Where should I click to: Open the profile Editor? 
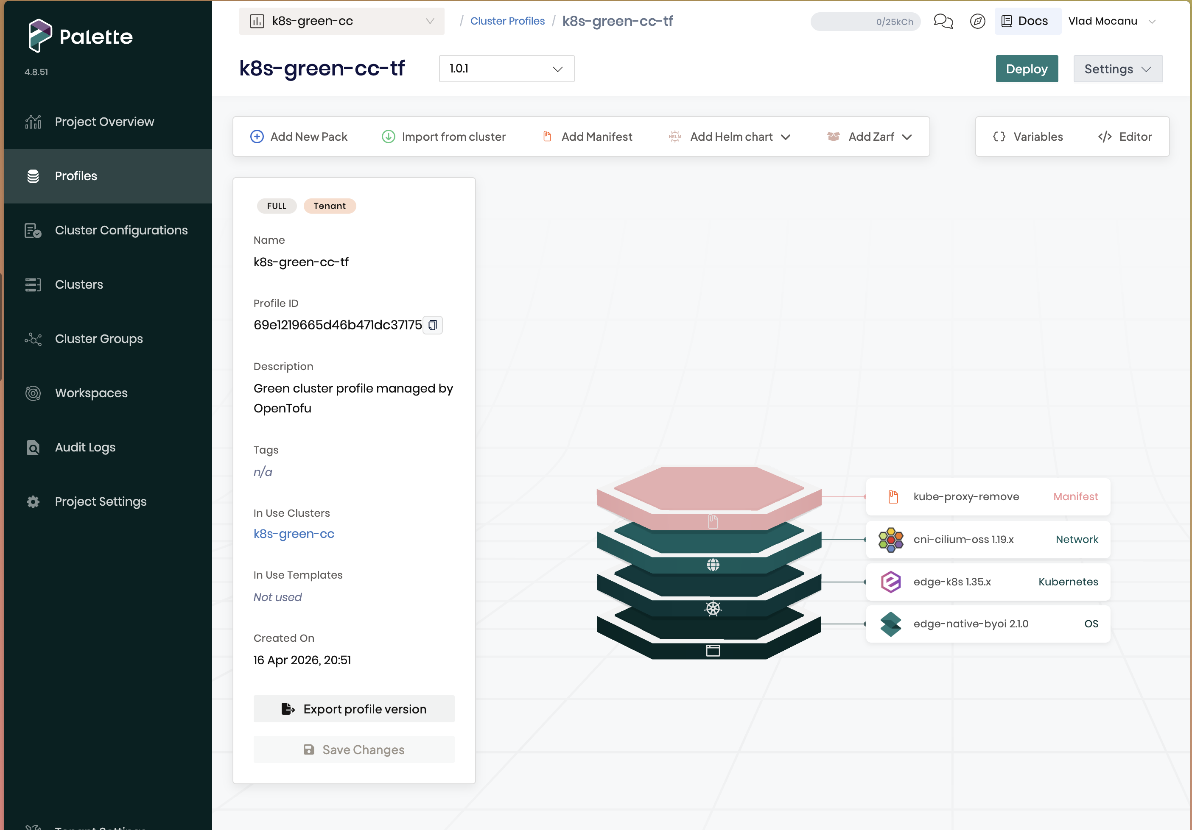(x=1125, y=137)
